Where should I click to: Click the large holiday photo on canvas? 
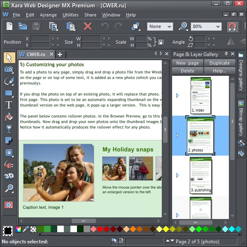58,172
